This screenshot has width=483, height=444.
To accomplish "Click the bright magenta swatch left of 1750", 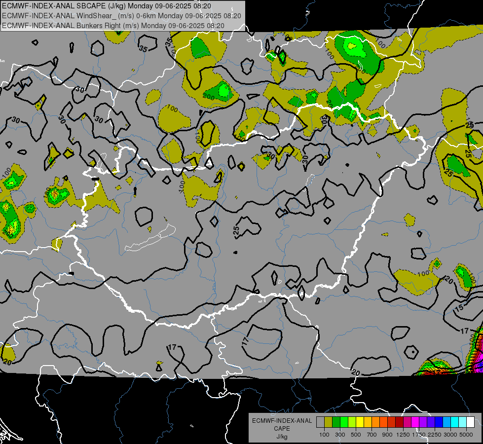I will (415, 422).
